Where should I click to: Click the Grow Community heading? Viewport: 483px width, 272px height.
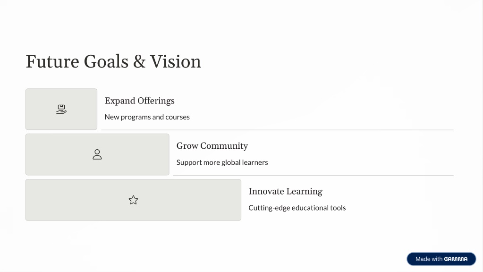[212, 146]
